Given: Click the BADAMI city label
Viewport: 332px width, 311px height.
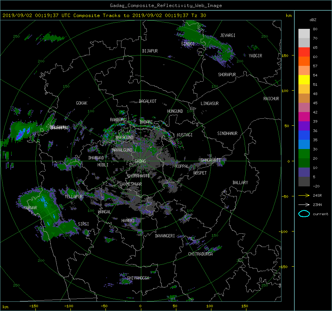Looking at the screenshot, I should 146,122.
